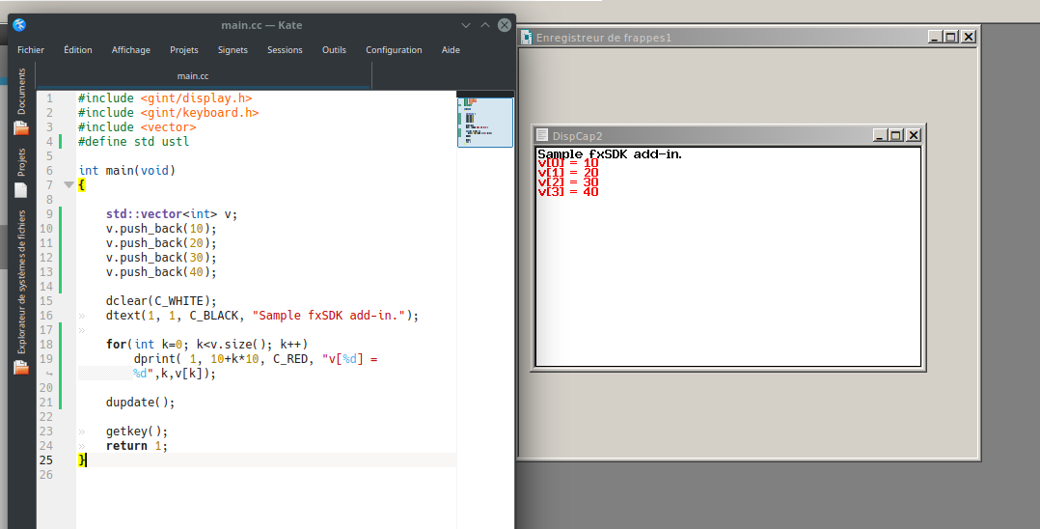This screenshot has height=529, width=1040.
Task: Open the Documents sidebar panel
Action: (x=21, y=101)
